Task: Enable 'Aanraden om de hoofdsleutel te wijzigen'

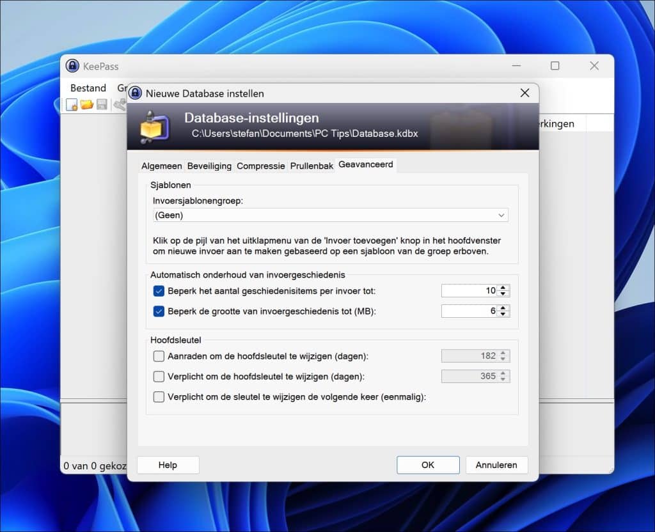Action: point(159,356)
